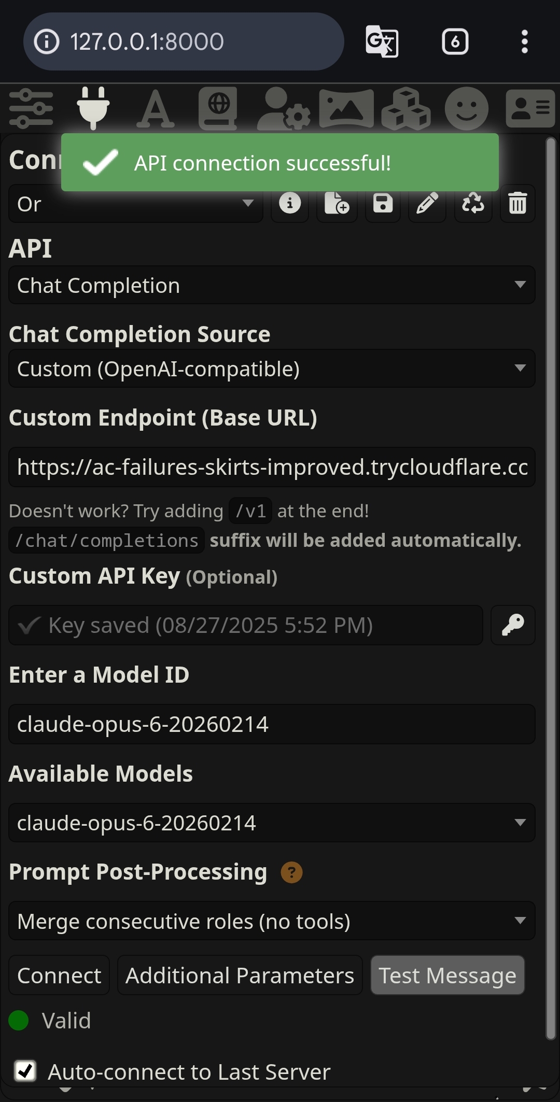
Task: Open World Info book globe icon
Action: pyautogui.click(x=218, y=108)
